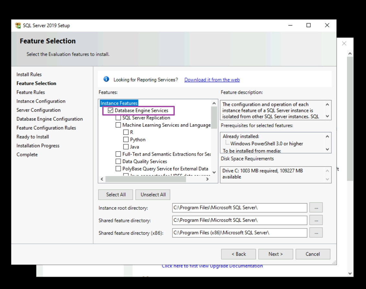Enable SQL Server Replication checkbox
Screen dimensions: 366x289
coord(118,118)
